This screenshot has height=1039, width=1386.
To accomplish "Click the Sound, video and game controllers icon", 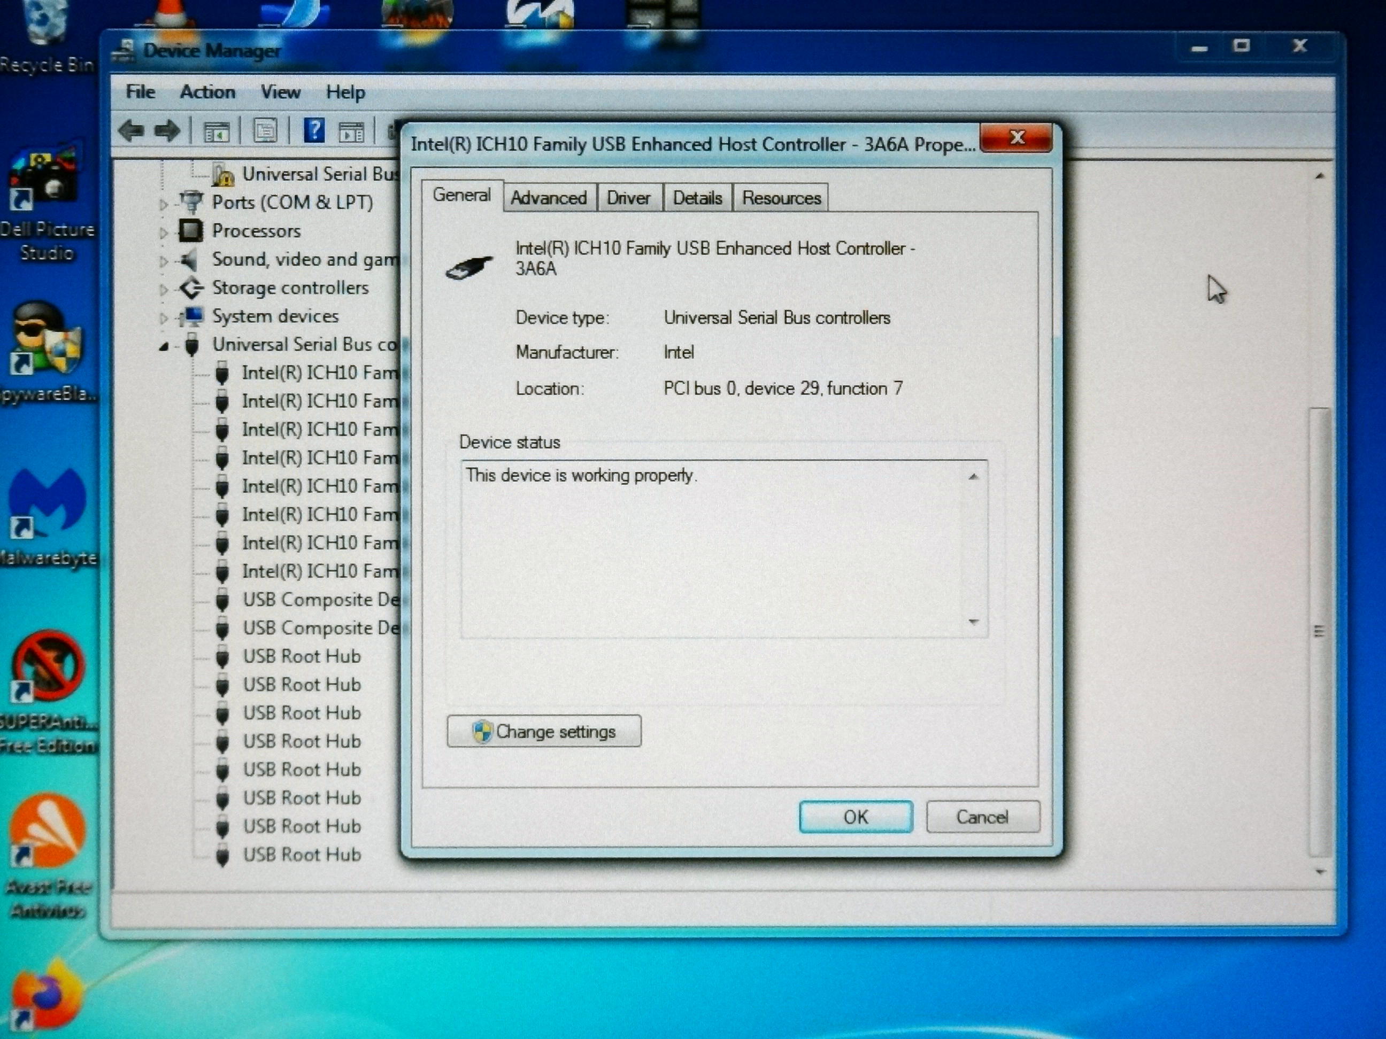I will tap(189, 259).
